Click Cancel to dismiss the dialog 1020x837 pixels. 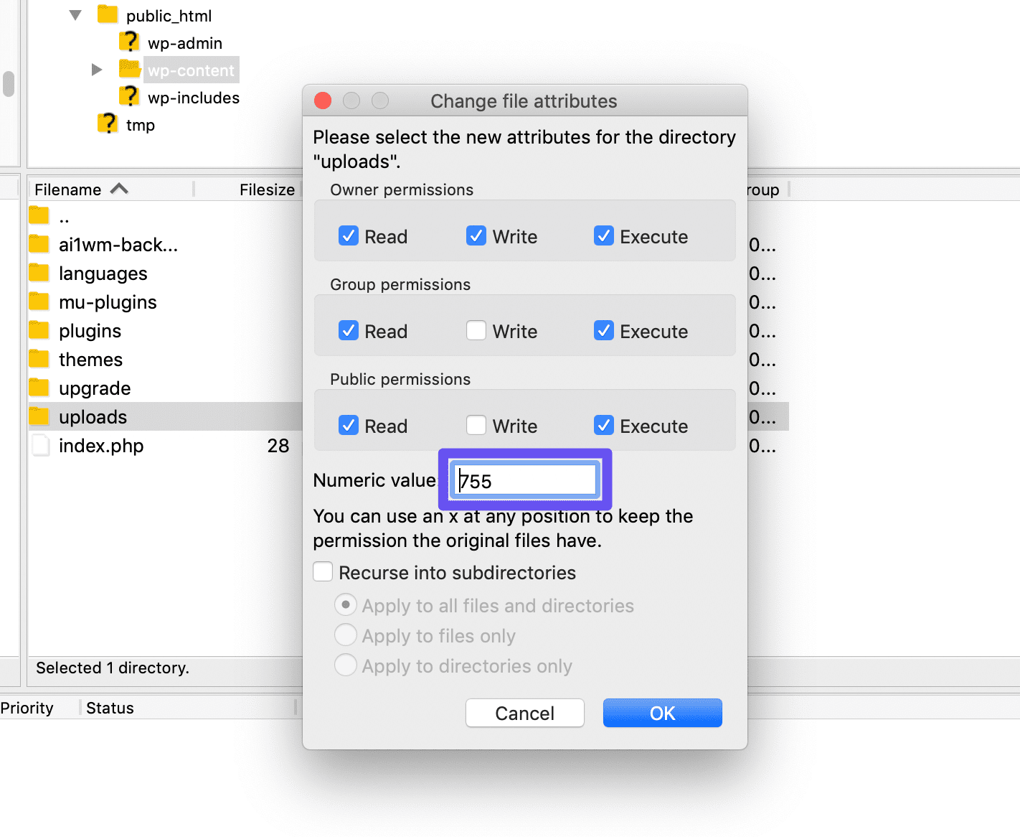[524, 712]
